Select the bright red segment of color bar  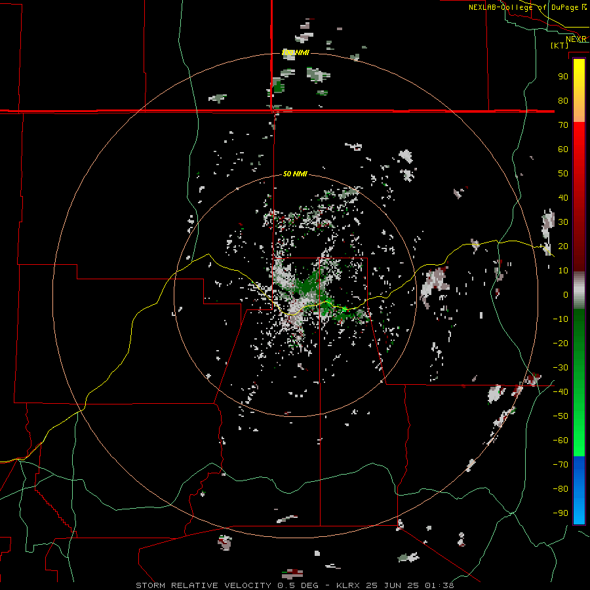(579, 151)
